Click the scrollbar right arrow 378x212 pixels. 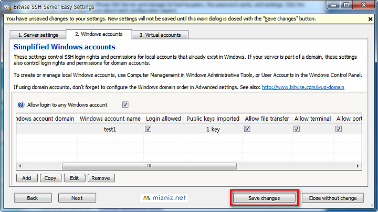[358, 166]
